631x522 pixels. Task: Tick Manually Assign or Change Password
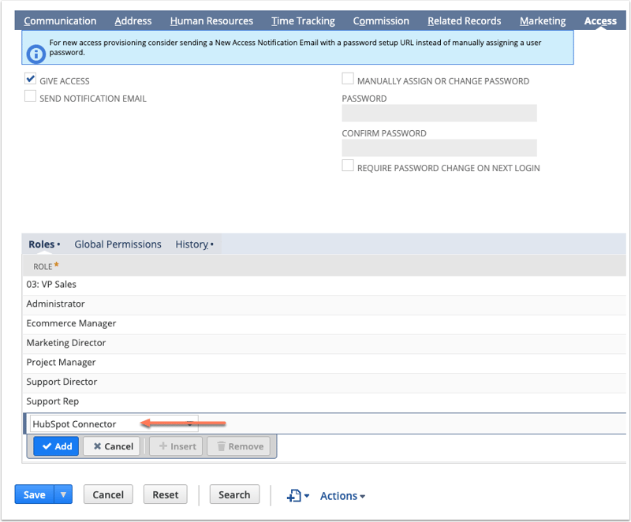tap(348, 80)
